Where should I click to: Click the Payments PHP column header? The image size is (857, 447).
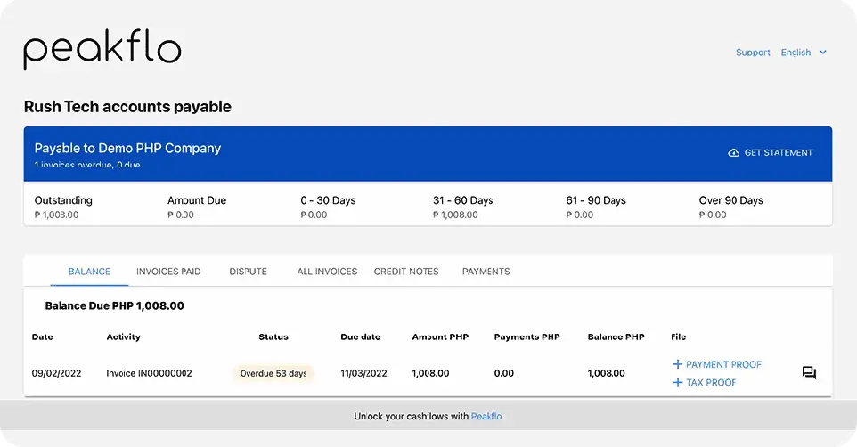coord(526,337)
